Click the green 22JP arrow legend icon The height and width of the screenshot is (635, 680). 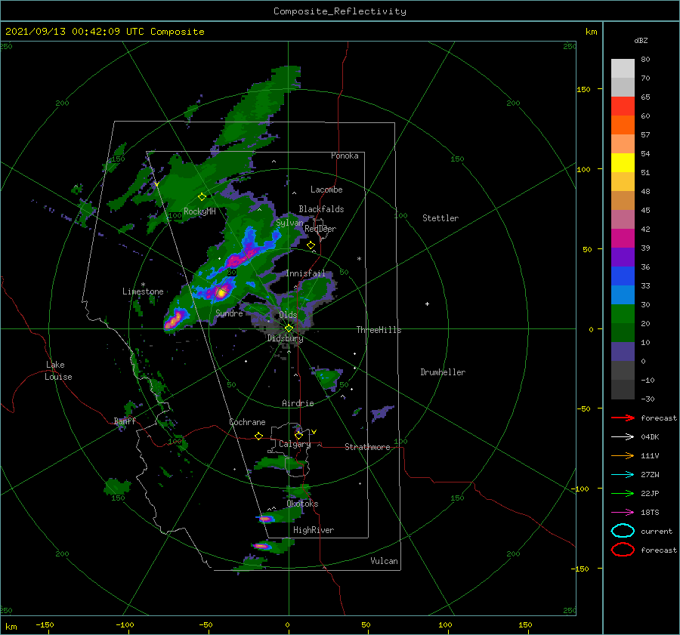click(623, 493)
